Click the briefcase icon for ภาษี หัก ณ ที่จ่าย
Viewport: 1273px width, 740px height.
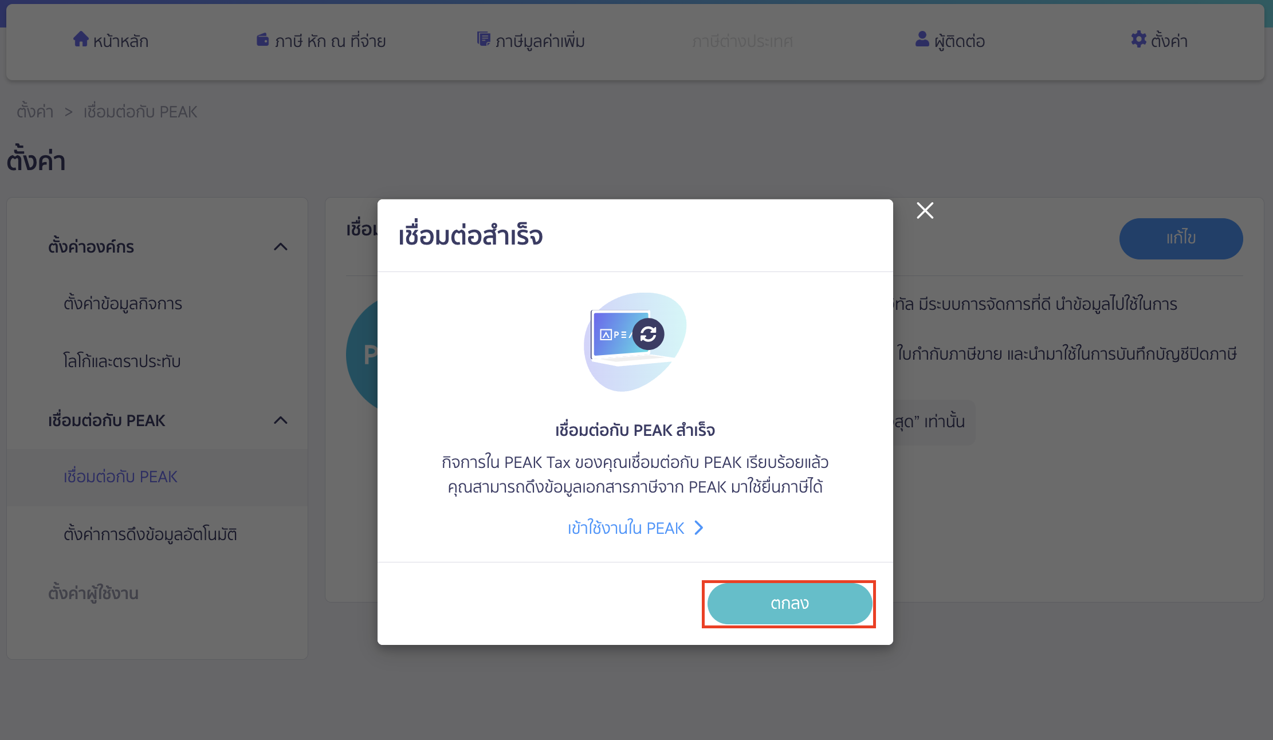point(262,40)
